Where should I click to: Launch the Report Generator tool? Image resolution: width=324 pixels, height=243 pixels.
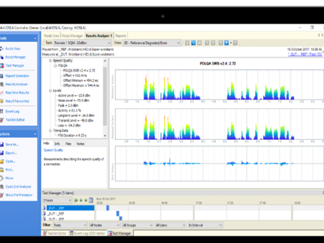pyautogui.click(x=17, y=76)
